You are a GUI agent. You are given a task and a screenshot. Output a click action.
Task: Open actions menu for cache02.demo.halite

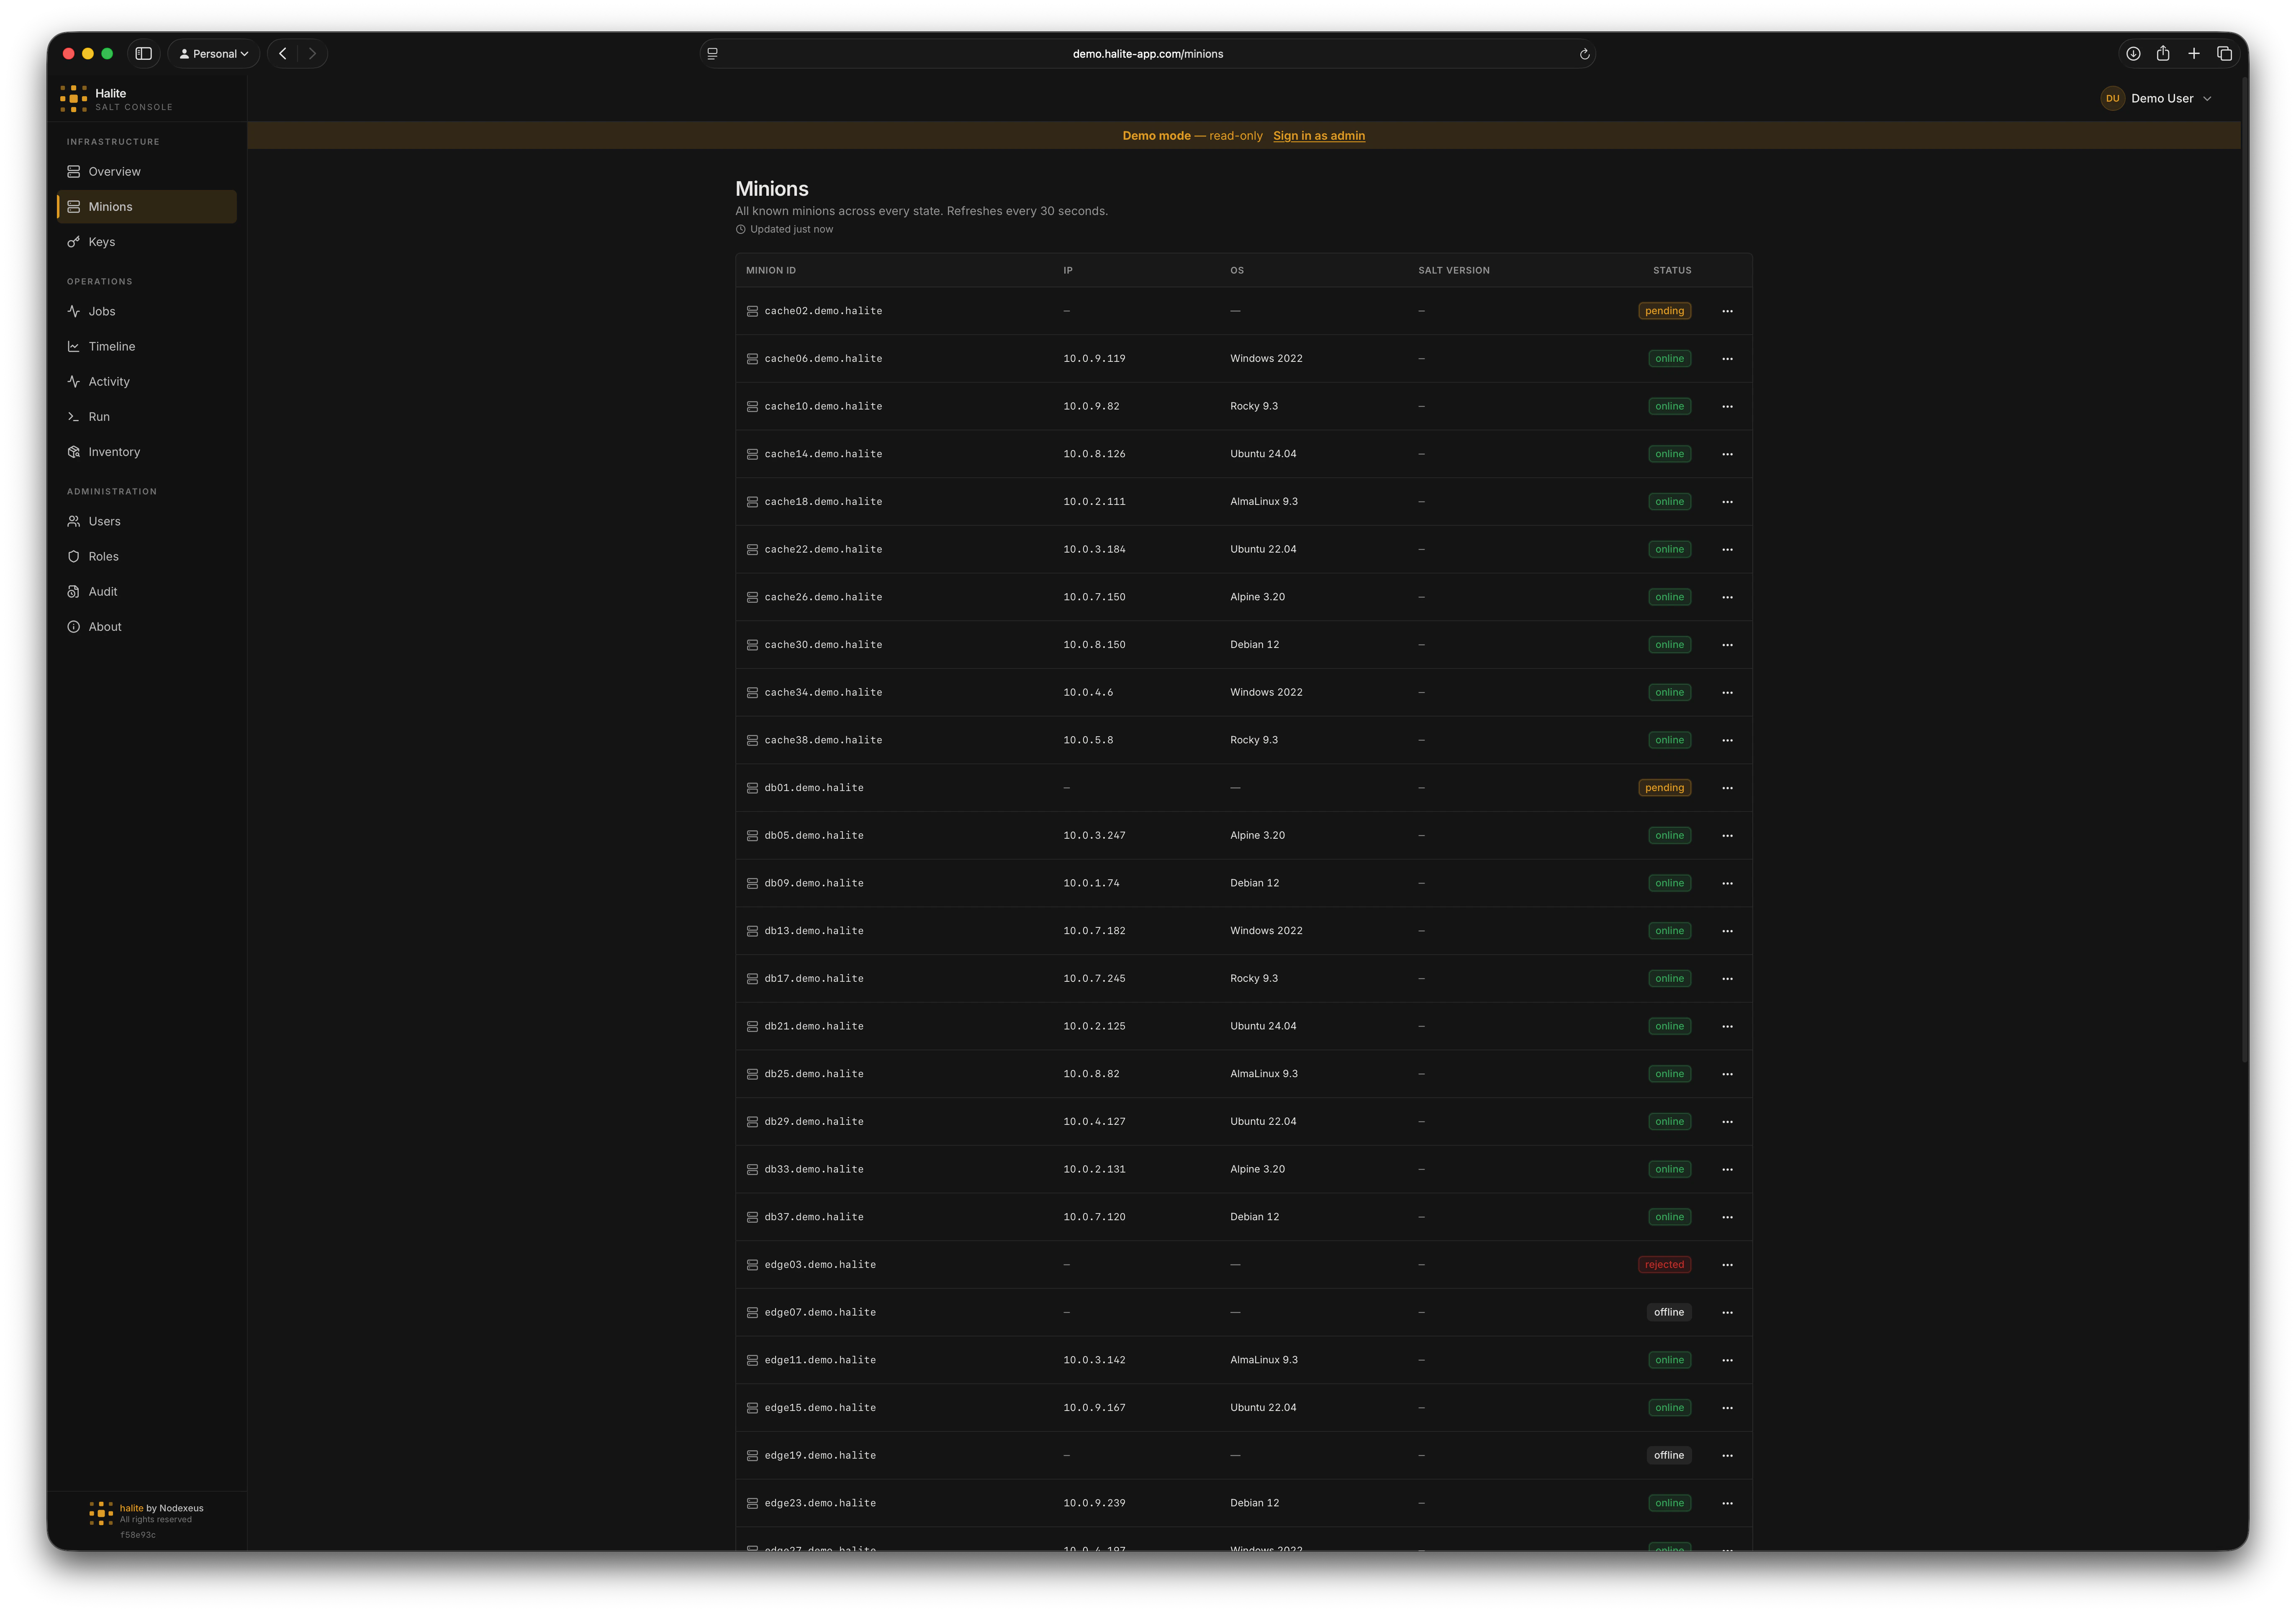point(1727,311)
